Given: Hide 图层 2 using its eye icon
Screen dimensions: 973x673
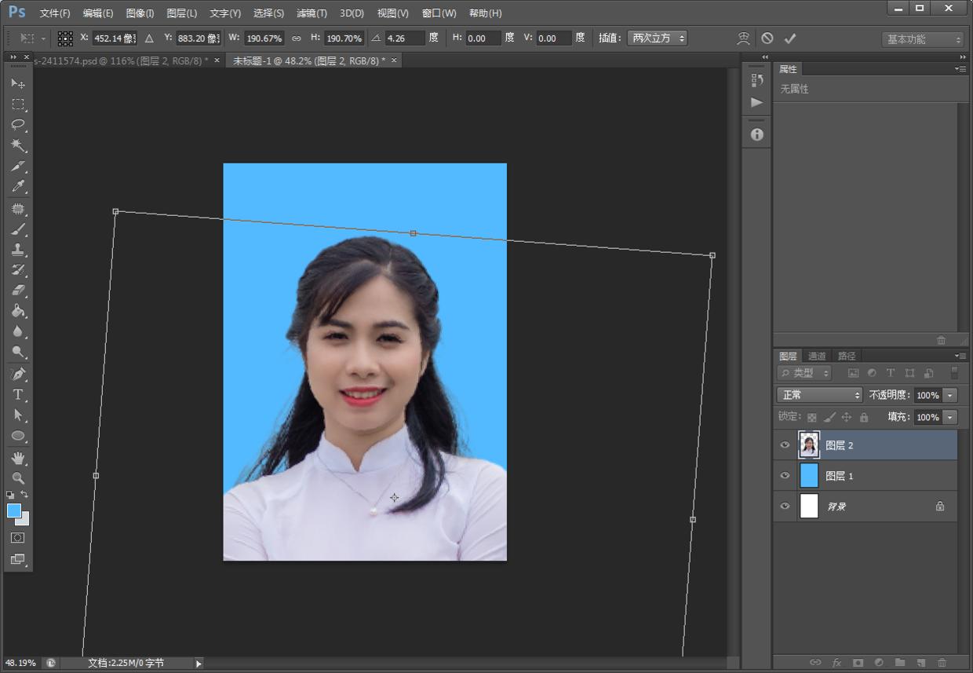Looking at the screenshot, I should [x=785, y=445].
